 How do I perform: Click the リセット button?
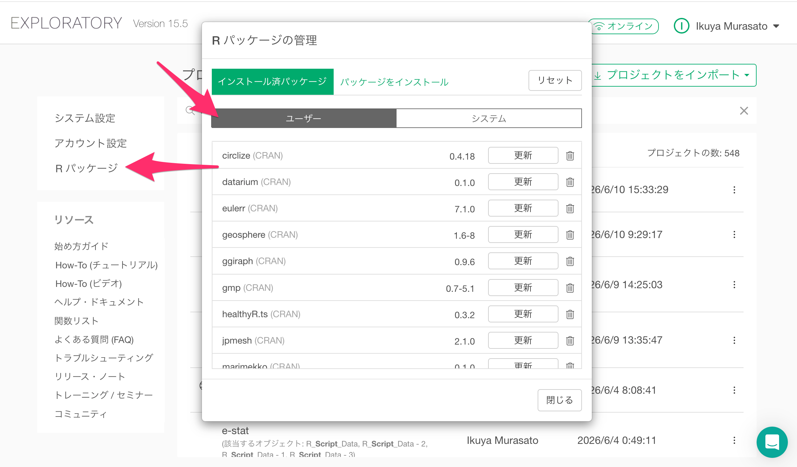pos(555,80)
